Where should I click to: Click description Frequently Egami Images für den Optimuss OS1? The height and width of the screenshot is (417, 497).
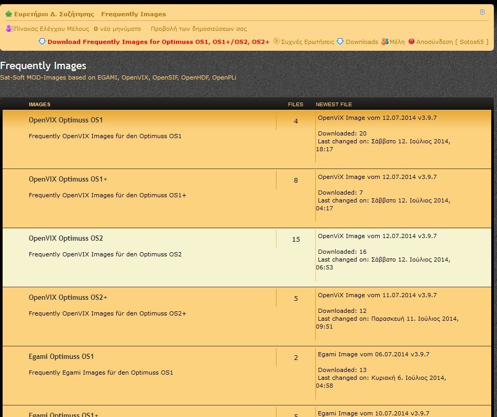click(101, 373)
